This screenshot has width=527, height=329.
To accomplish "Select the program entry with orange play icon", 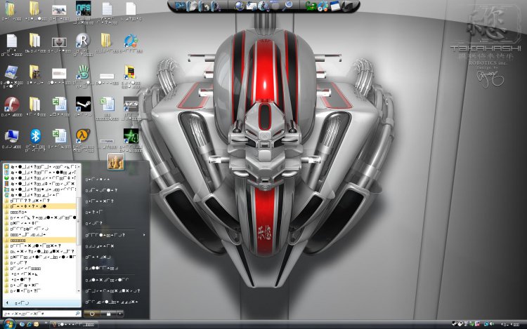I will pyautogui.click(x=40, y=166).
